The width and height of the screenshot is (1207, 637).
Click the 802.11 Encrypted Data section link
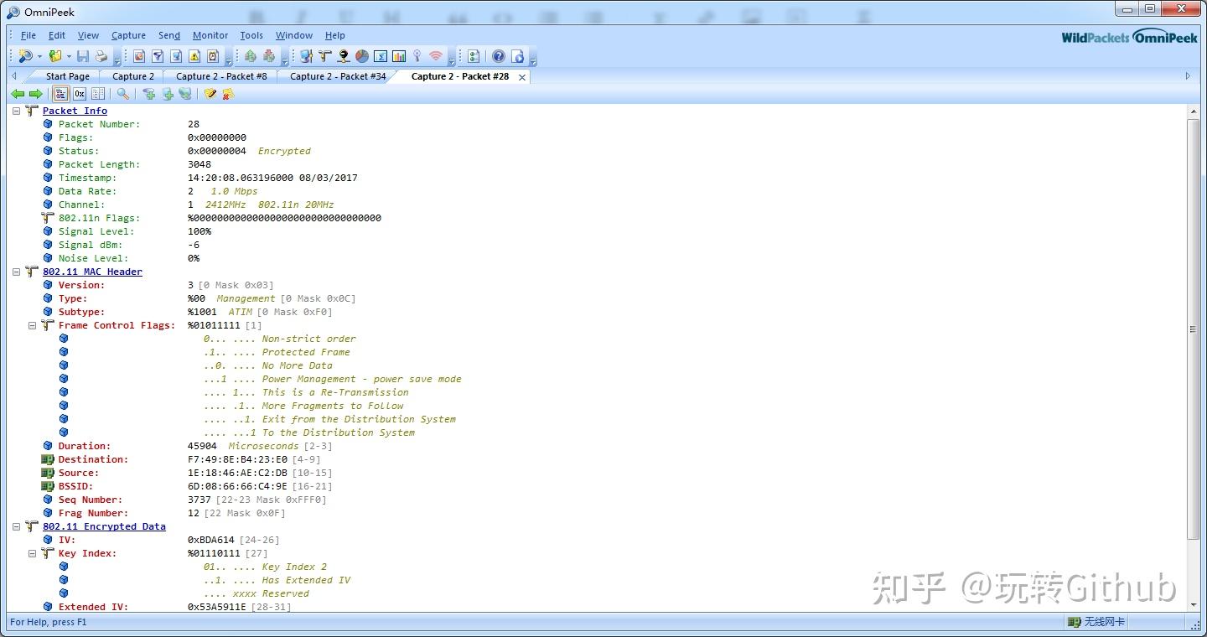104,526
